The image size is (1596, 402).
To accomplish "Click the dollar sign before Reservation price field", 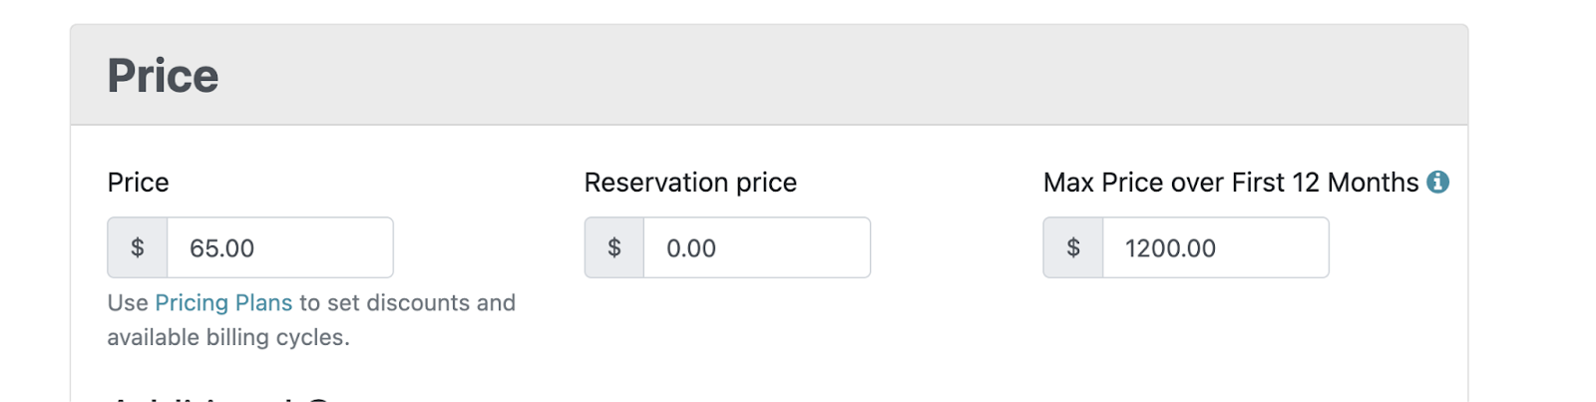I will [614, 247].
